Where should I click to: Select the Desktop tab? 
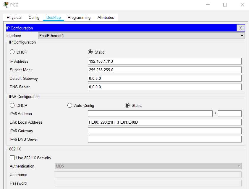click(54, 17)
